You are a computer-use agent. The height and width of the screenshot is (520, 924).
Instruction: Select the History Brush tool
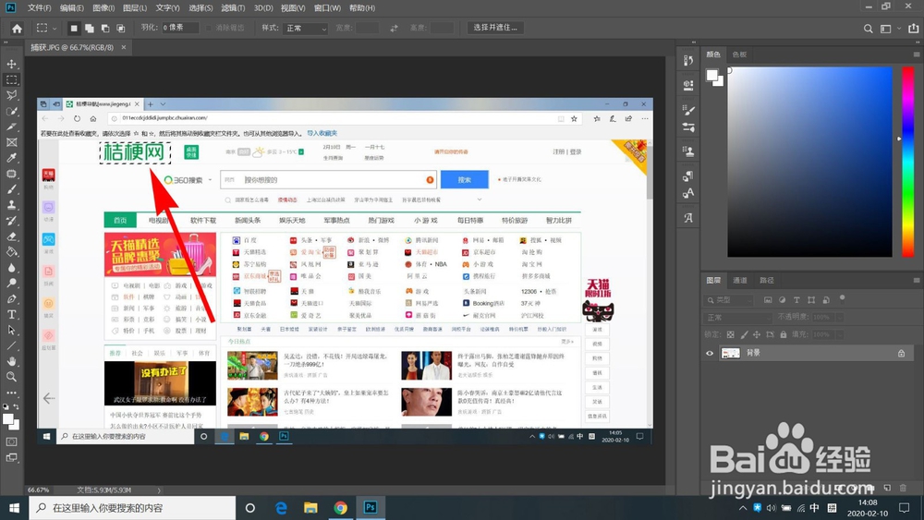point(11,221)
